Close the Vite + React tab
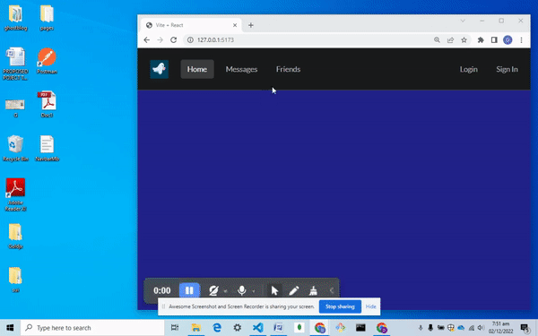Image resolution: width=538 pixels, height=336 pixels. coord(235,25)
